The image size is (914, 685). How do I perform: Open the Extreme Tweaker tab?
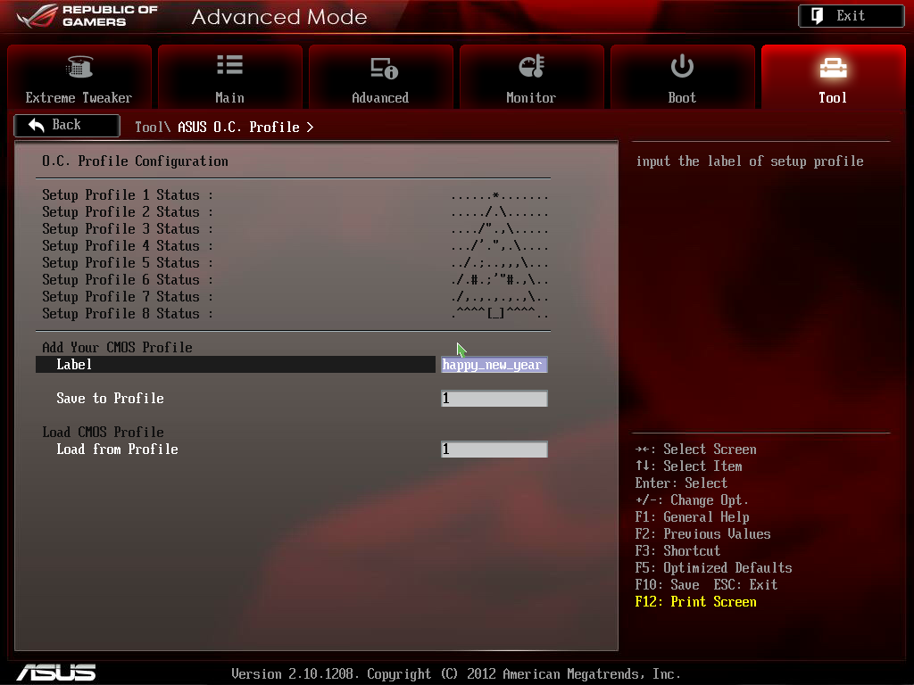79,77
